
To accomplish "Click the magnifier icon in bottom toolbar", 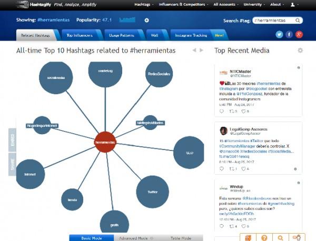I will tap(281, 238).
